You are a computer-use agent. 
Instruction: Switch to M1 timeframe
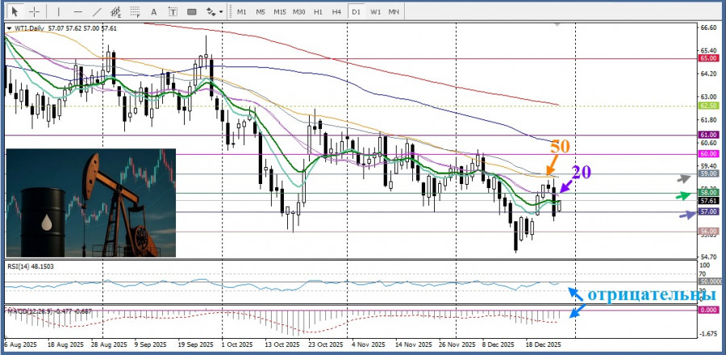[x=241, y=12]
